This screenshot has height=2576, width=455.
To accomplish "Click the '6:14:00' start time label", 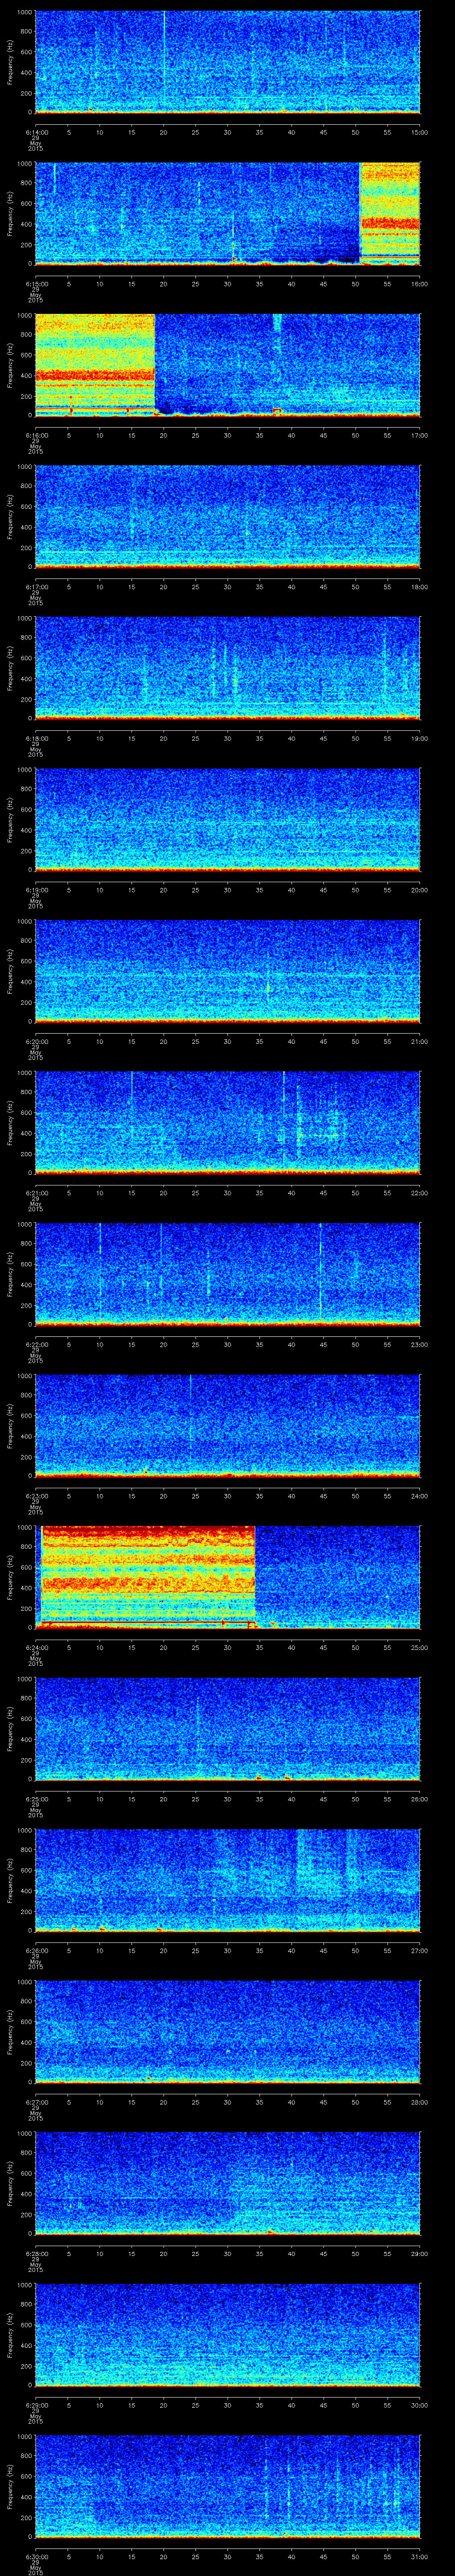I will pyautogui.click(x=36, y=132).
